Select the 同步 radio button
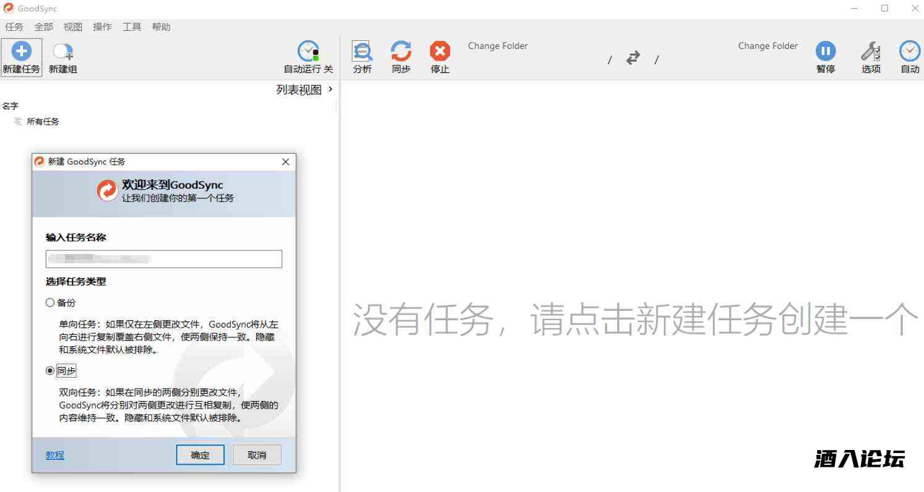924x492 pixels. (x=50, y=371)
